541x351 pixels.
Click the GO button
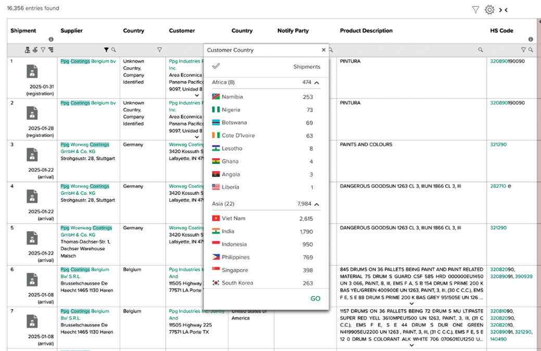point(316,298)
